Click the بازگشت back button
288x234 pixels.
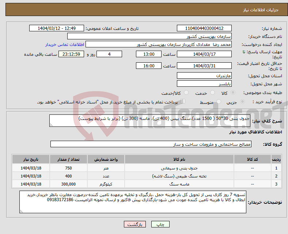[x=135, y=224]
